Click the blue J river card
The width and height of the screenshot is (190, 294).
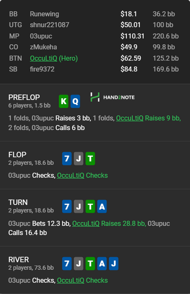point(113,264)
